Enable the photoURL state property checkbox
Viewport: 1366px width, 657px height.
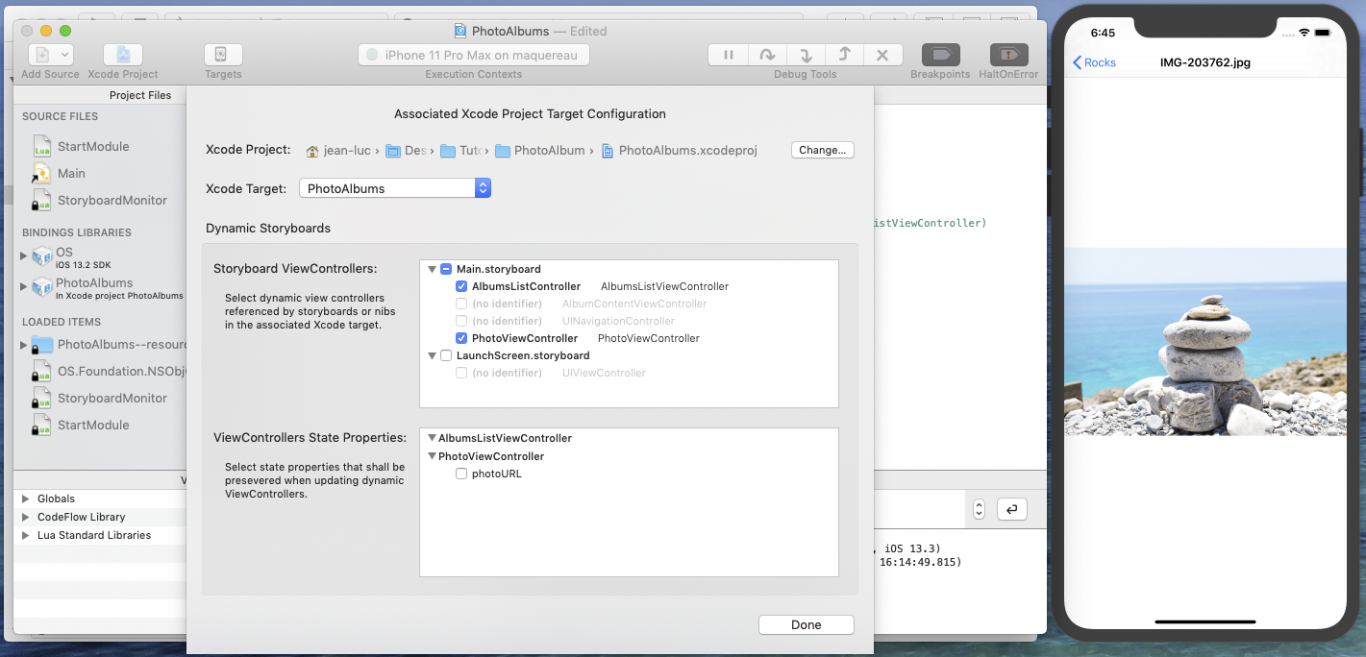461,474
